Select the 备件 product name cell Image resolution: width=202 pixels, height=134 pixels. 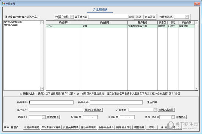pos(105,26)
